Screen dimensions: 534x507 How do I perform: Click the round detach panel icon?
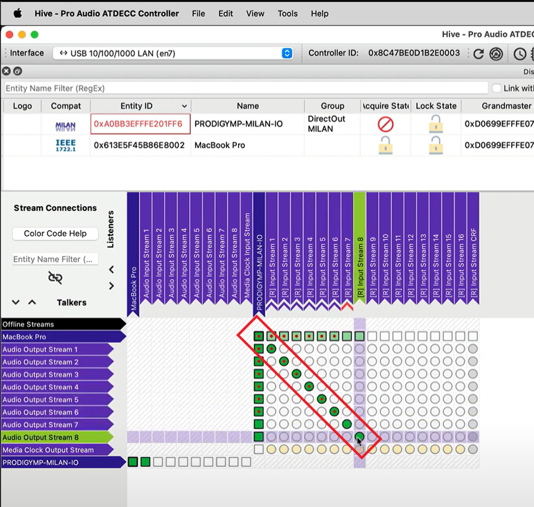18,71
